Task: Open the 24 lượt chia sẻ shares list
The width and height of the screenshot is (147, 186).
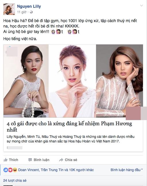Action: [x=15, y=181]
